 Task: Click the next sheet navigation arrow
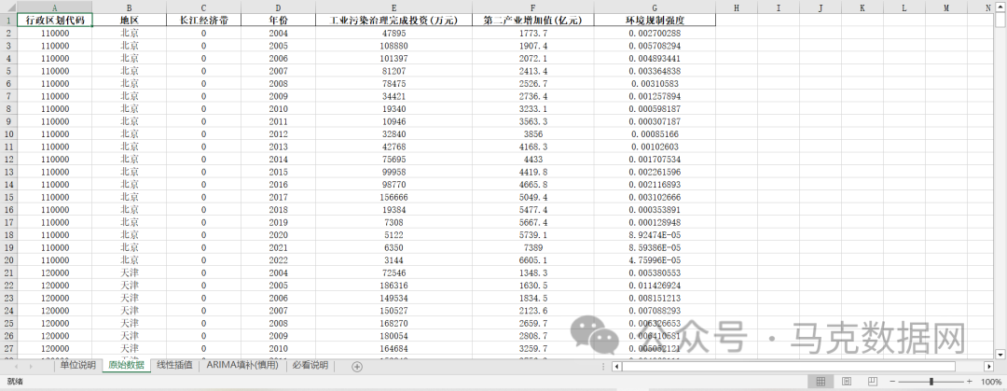tap(31, 366)
